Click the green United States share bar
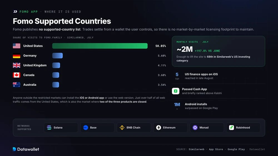This screenshot has width=278, height=156. (100, 46)
